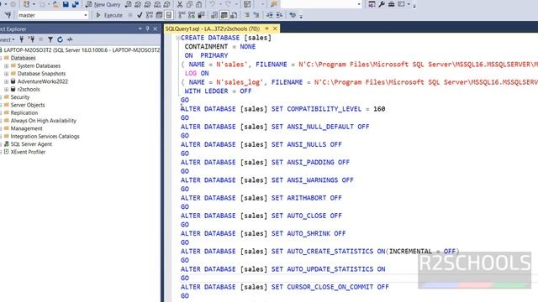The width and height of the screenshot is (538, 302).
Task: Close the SQLQuery1.sql tab
Action: tap(275, 29)
